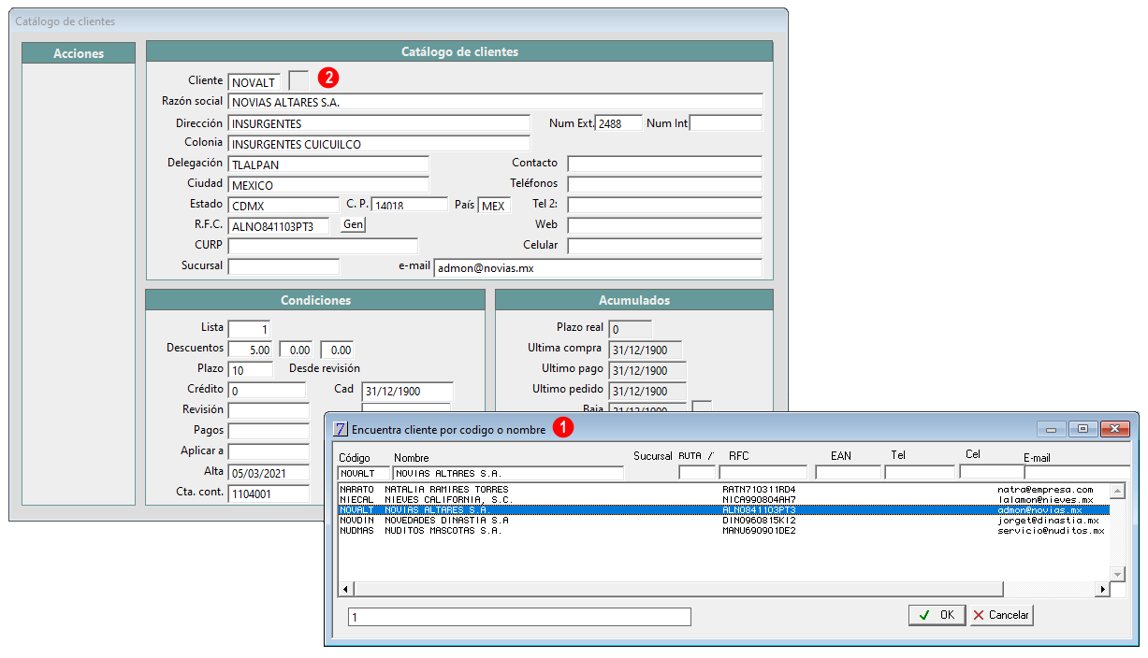Viewport: 1148px width, 658px height.
Task: Click the Cad date field
Action: pos(408,391)
